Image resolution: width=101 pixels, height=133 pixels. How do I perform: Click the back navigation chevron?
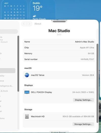tap(24, 24)
